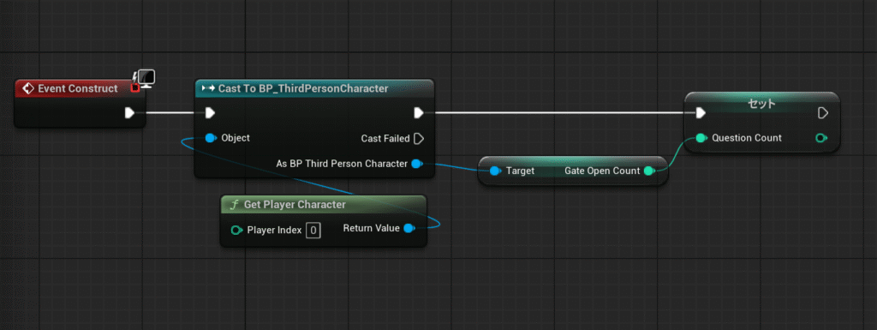Click As BP Third Person Character pin
Screen dimensions: 877x330
tap(416, 164)
